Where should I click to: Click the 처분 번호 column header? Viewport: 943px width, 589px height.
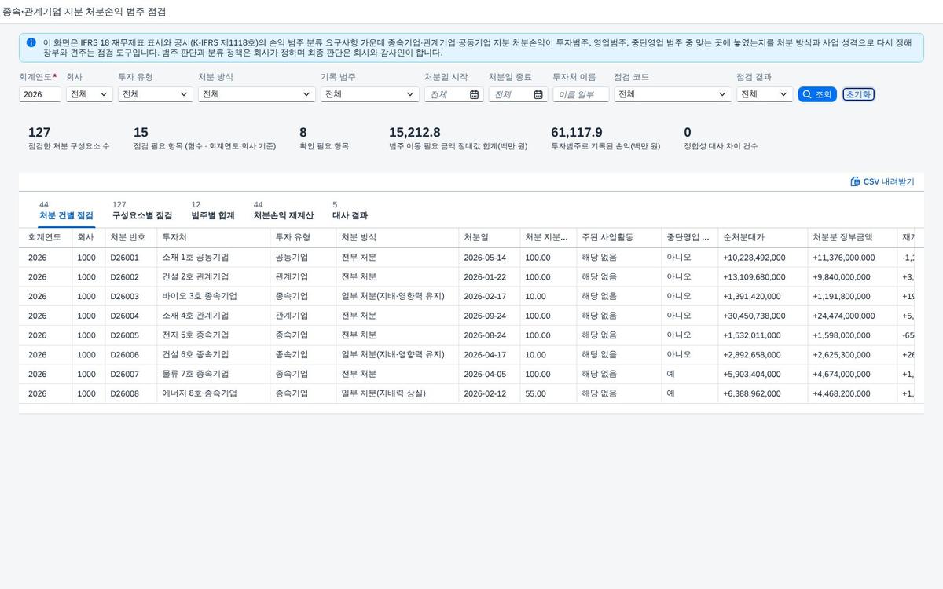(130, 237)
